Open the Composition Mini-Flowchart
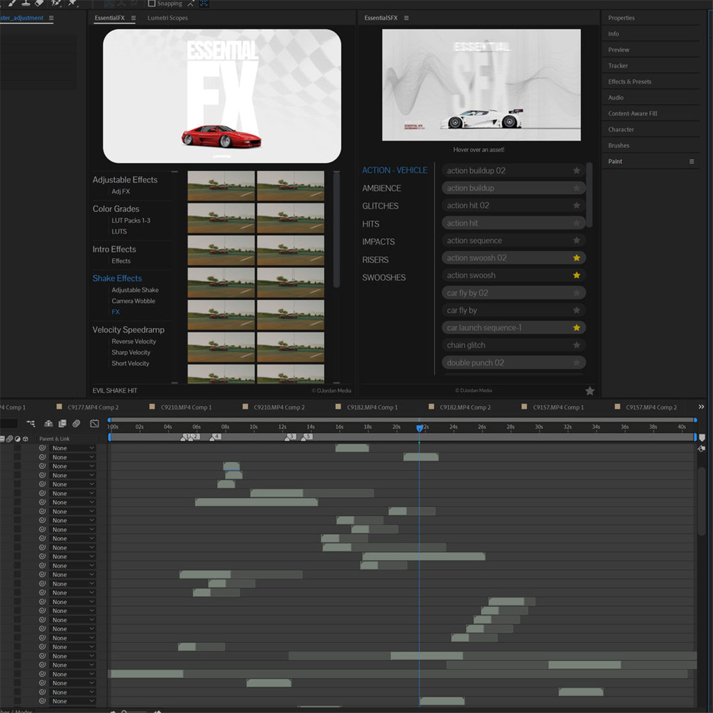Screen dimensions: 713x713 31,423
